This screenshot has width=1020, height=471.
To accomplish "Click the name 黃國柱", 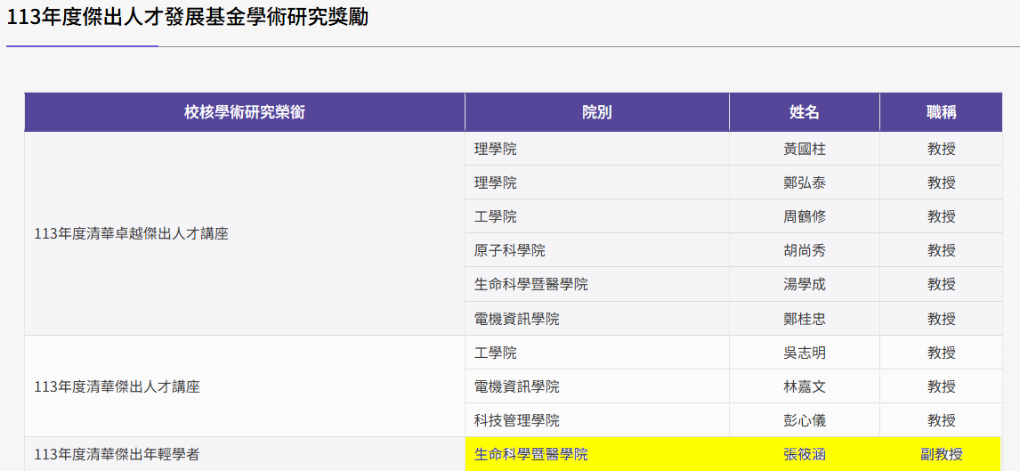I will (804, 149).
